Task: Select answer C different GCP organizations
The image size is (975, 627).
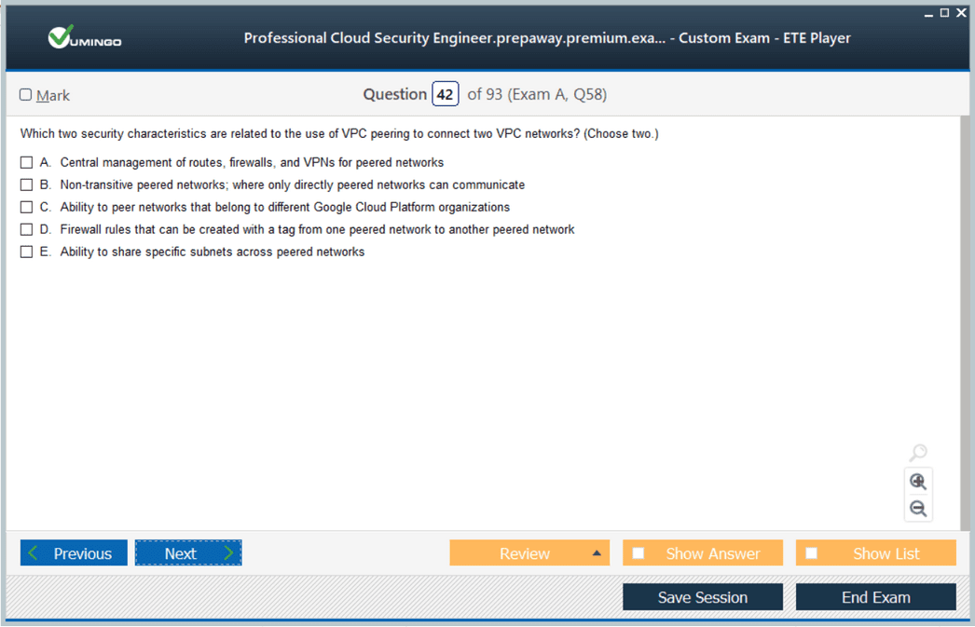Action: tap(26, 208)
